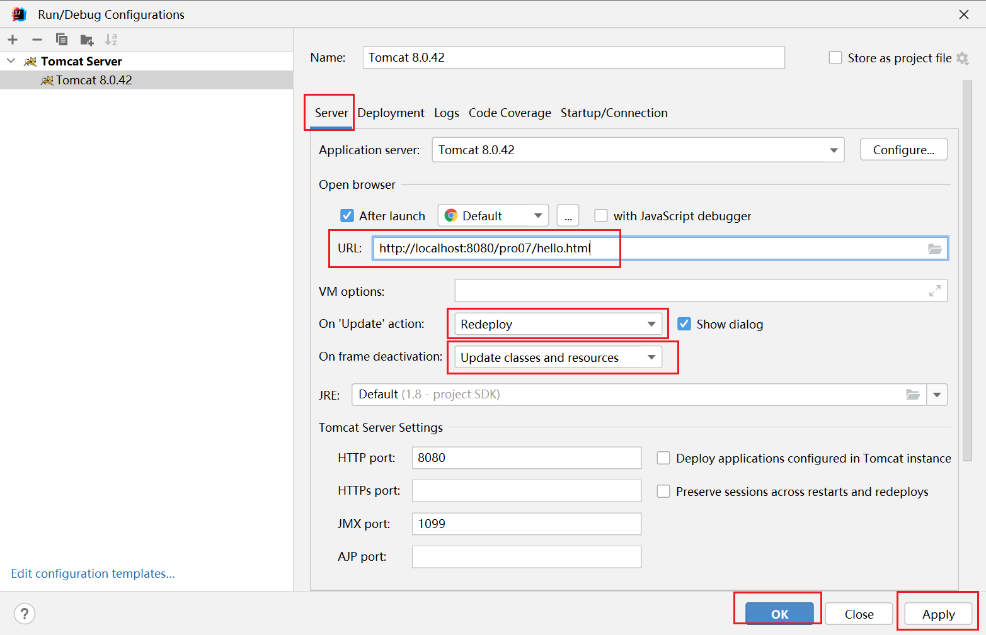Click the browser ellipsis button
The width and height of the screenshot is (986, 635).
(x=568, y=216)
